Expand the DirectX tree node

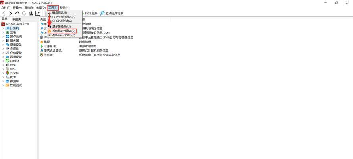tap(3, 61)
